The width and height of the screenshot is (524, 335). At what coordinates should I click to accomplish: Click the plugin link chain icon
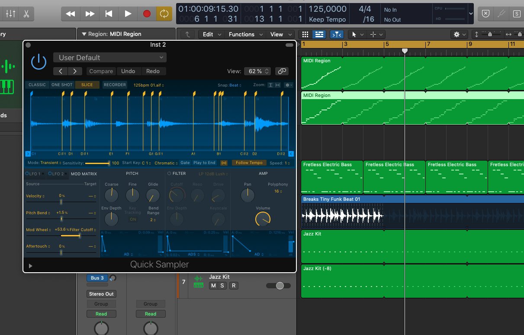click(x=283, y=71)
